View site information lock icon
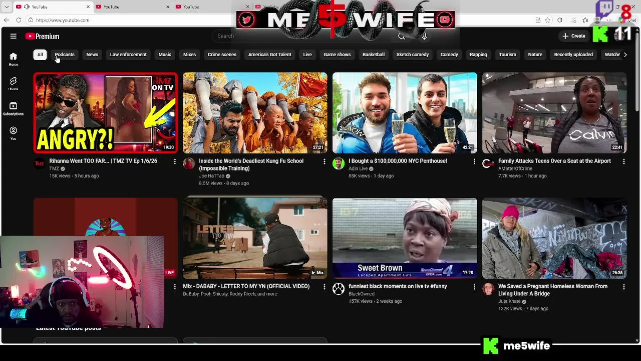Screen dimensions: 641x361 tap(31, 20)
